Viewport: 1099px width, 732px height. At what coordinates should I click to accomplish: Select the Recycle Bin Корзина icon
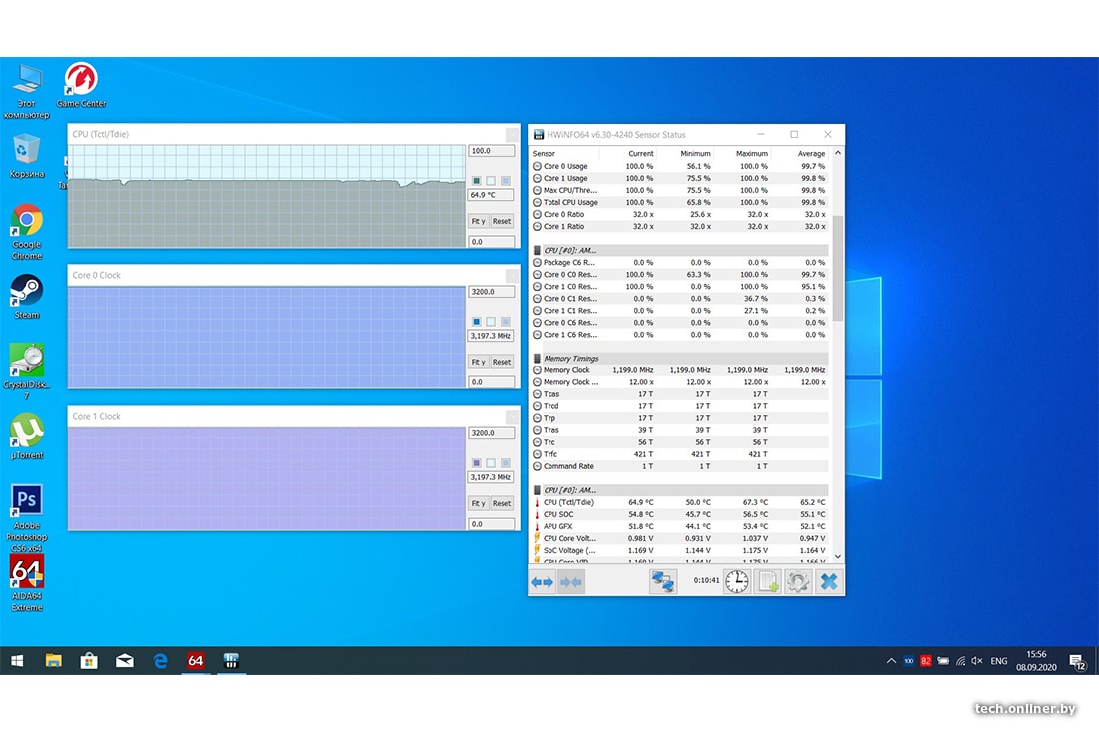click(x=27, y=155)
